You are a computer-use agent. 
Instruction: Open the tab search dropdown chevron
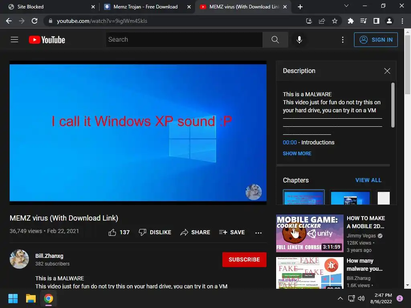point(346,6)
